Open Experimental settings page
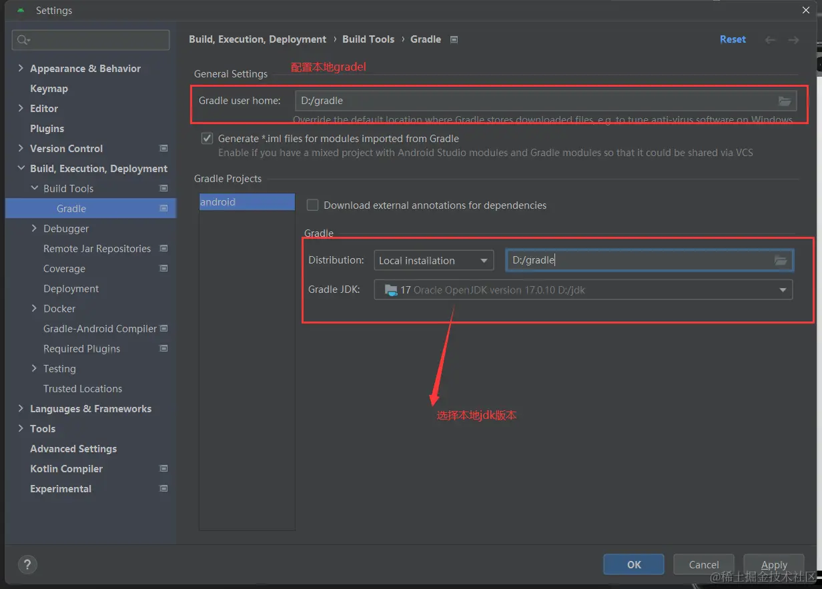Image resolution: width=822 pixels, height=589 pixels. coord(61,488)
